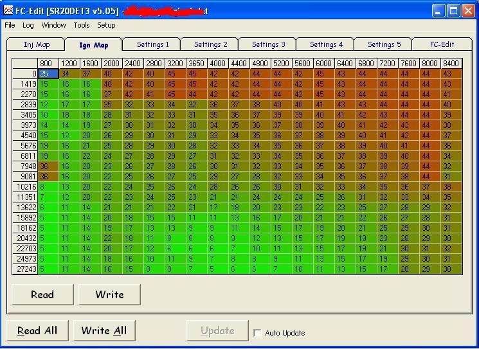Click the 8400 RPM column header
This screenshot has height=349, width=479.
[451, 64]
